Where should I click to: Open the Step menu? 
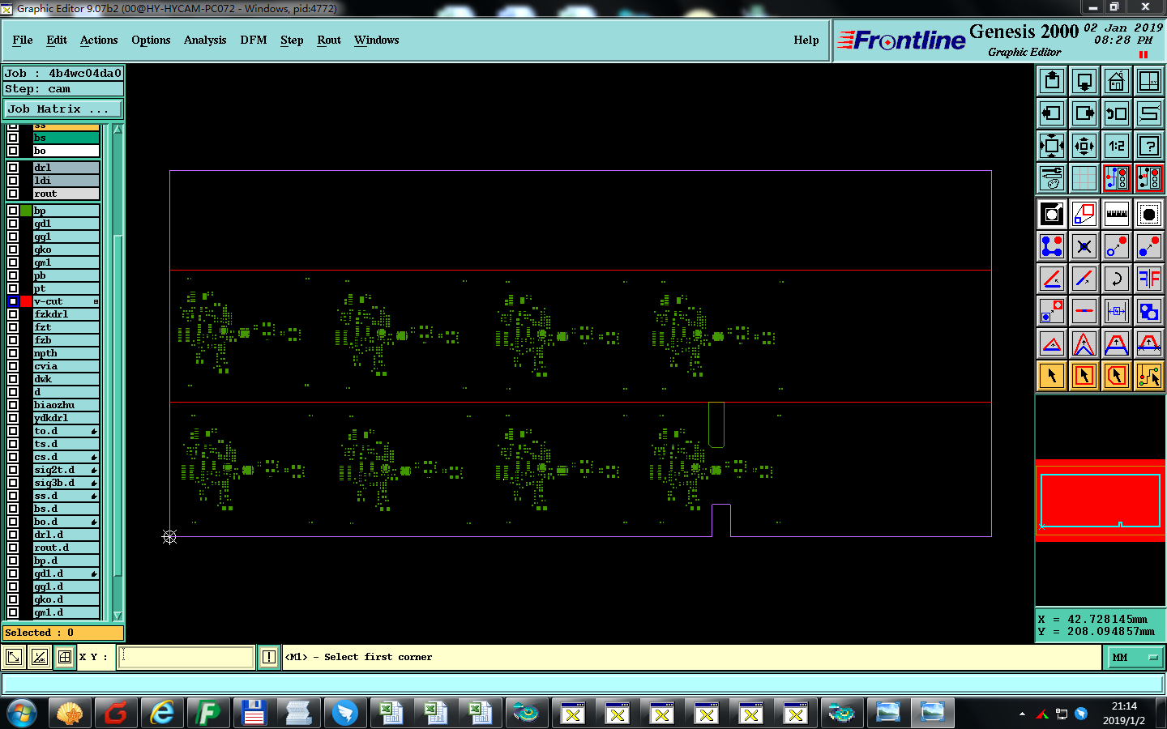click(292, 40)
